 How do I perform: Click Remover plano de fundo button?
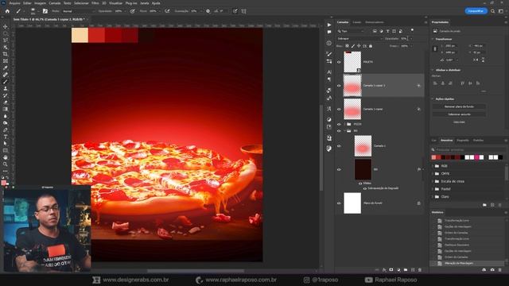tap(459, 106)
